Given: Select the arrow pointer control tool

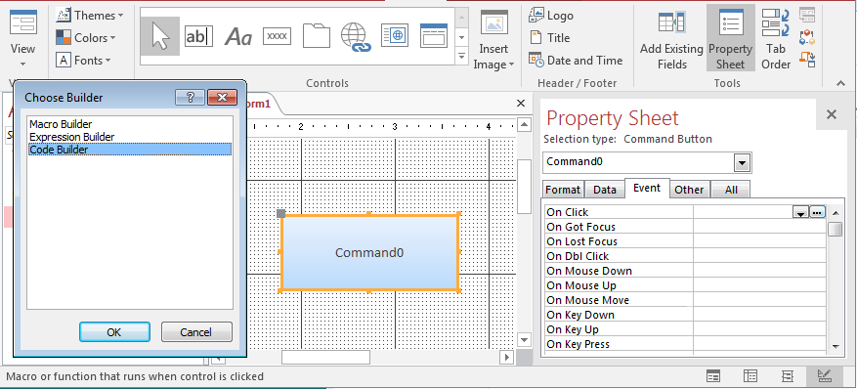Looking at the screenshot, I should pyautogui.click(x=159, y=36).
